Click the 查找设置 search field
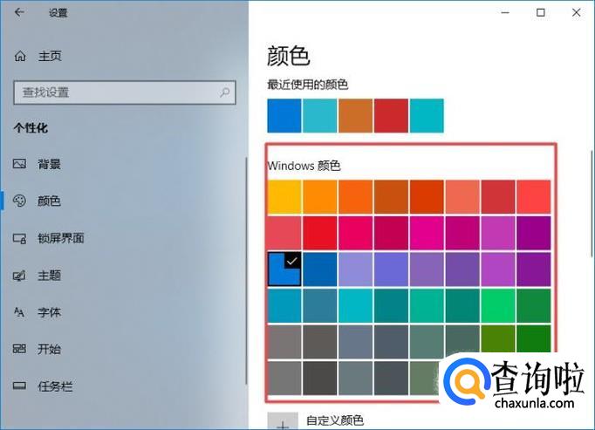Screen dimensions: 595x430 click(x=125, y=92)
